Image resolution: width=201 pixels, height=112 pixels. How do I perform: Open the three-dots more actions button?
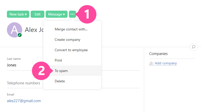[x=72, y=14]
